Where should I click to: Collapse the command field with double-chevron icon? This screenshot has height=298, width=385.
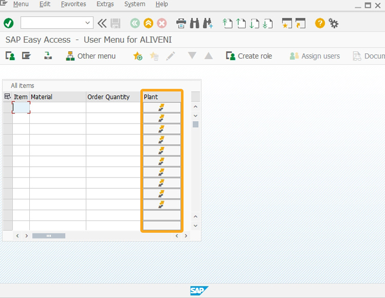pos(102,23)
